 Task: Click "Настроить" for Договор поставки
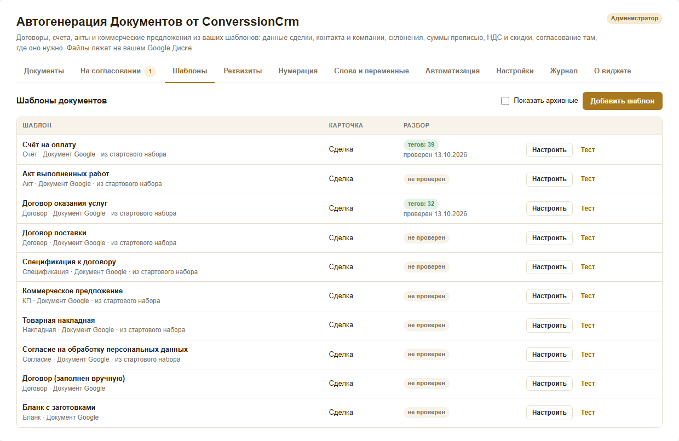[549, 238]
